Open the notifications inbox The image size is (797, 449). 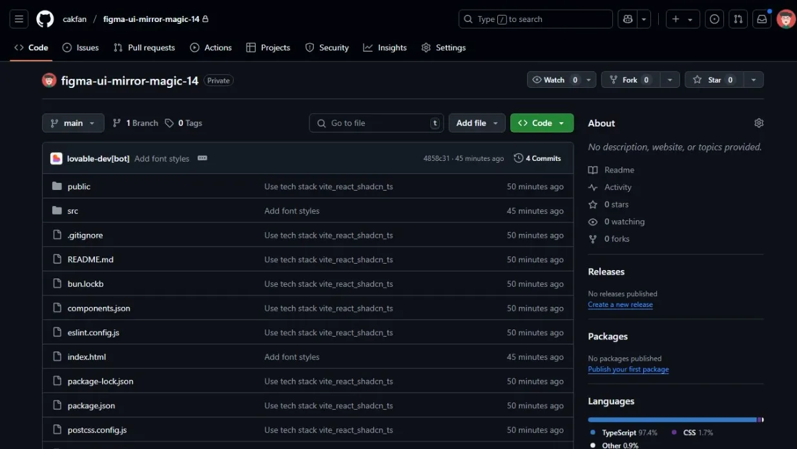pos(762,19)
